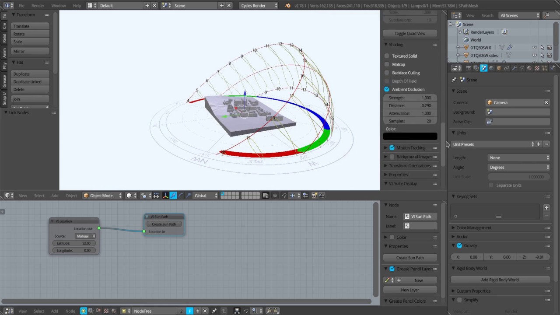Viewport: 560px width, 315px height.
Task: Click the Duplicate Linked button
Action: [30, 82]
